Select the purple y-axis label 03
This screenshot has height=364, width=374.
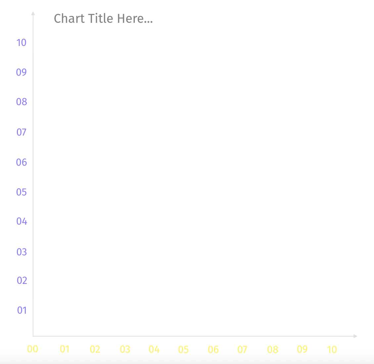22,252
